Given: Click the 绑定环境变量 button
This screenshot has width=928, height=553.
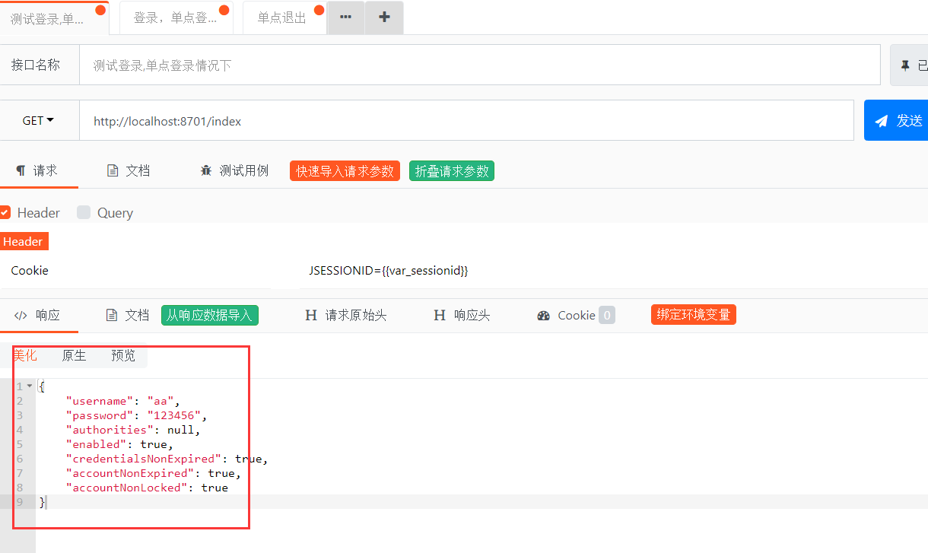Looking at the screenshot, I should (693, 314).
